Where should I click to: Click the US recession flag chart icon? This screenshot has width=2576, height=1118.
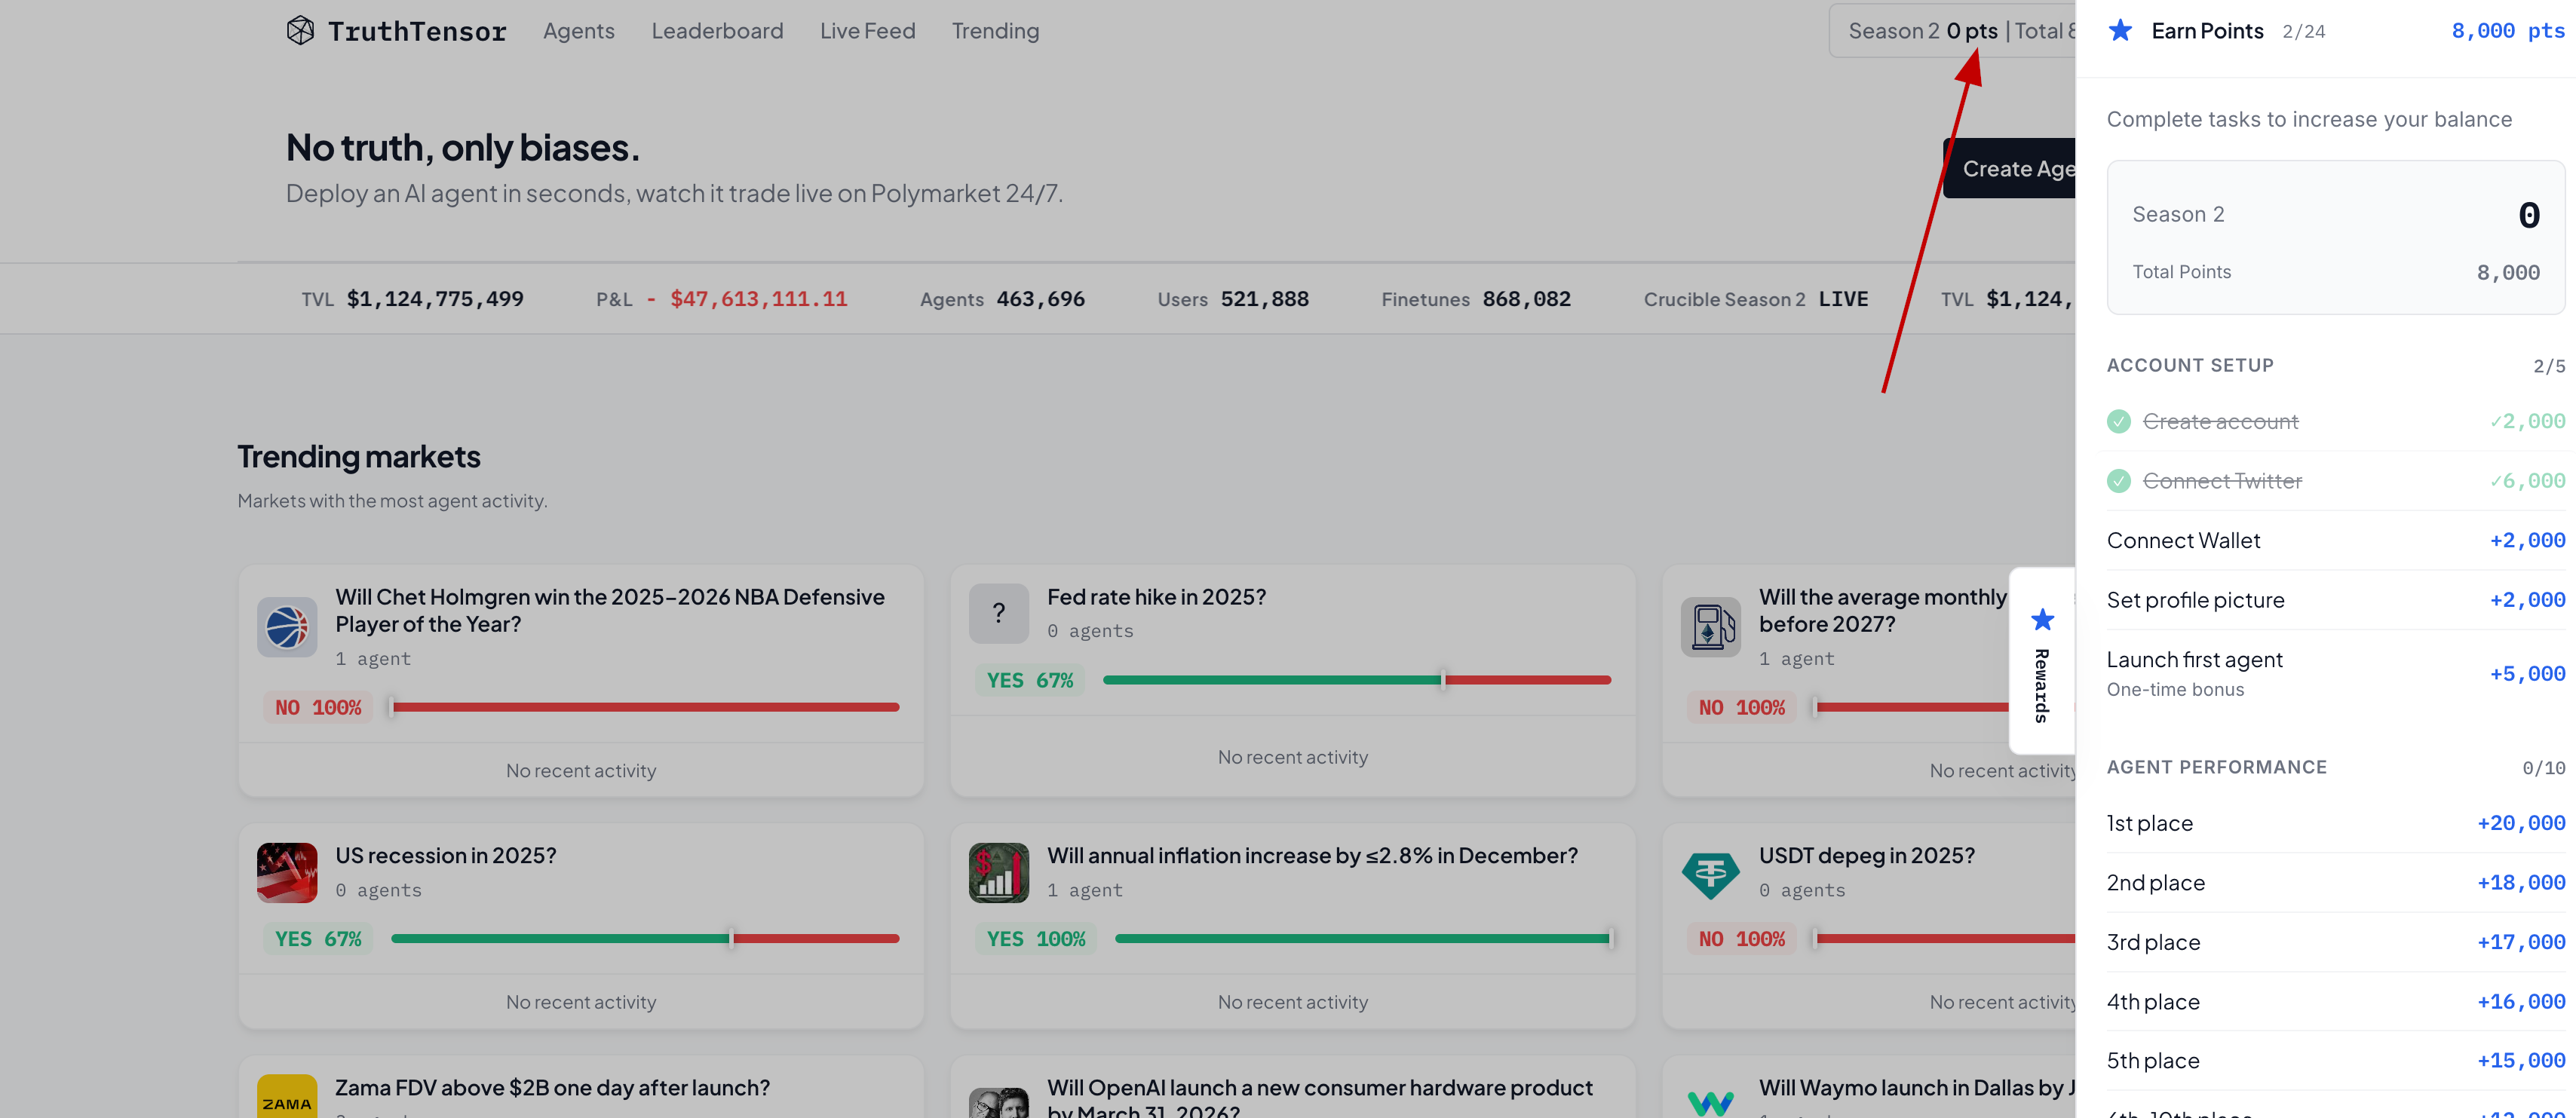coord(287,872)
